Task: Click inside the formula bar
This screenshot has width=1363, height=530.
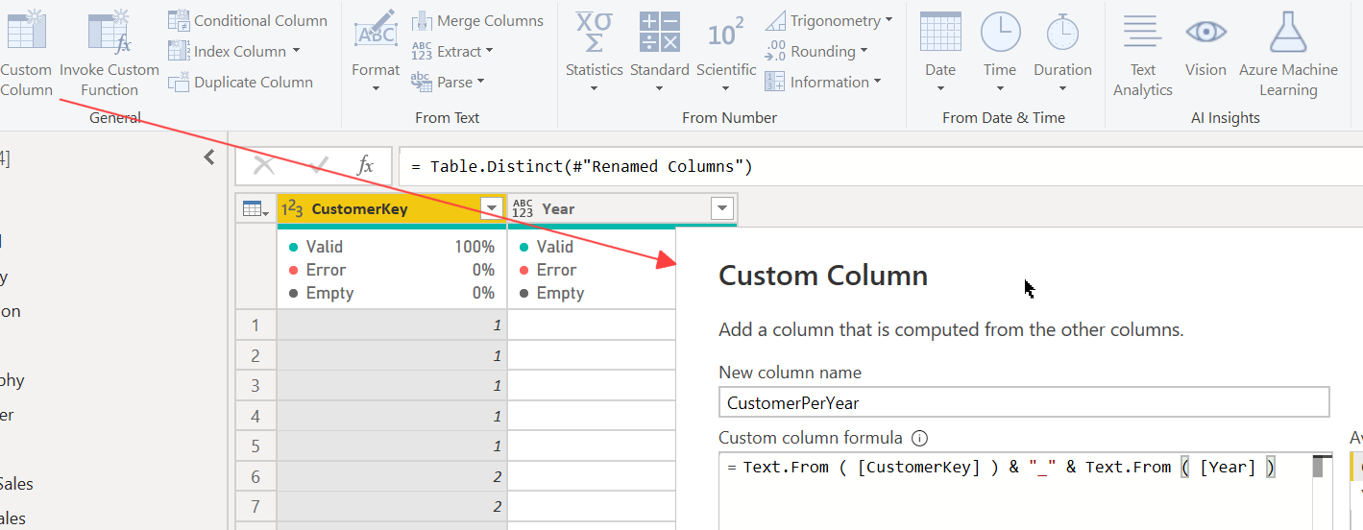Action: pos(880,166)
